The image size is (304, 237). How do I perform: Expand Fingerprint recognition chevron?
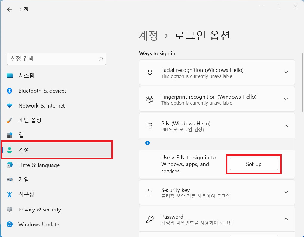click(286, 99)
